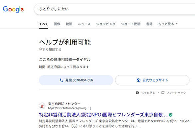195x134 pixels.
Task: Select the こころの健康相談統一ダイヤル text
Action: (65, 59)
